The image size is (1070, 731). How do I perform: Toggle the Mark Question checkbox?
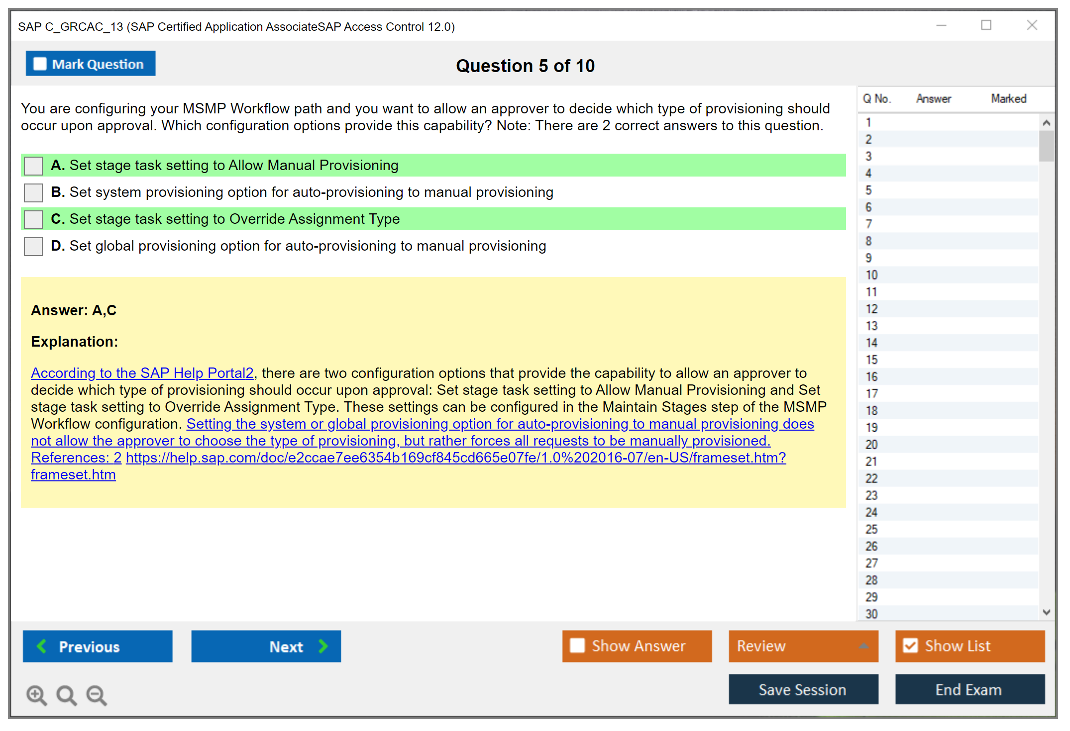pos(40,64)
